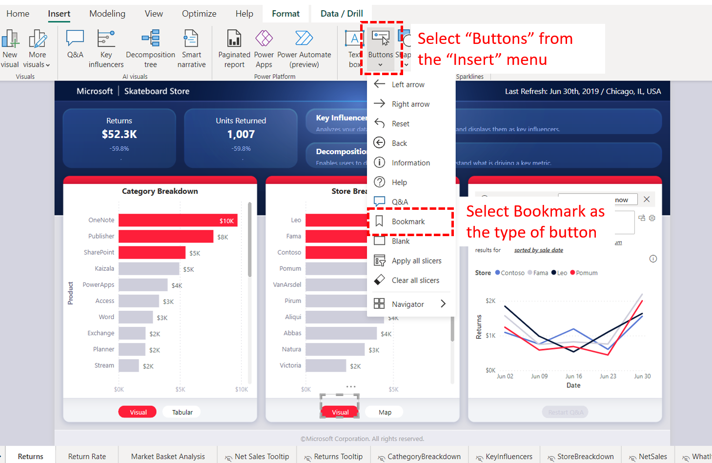Select the Returns $52.3K card
Viewport: 712px width, 463px height.
point(120,138)
